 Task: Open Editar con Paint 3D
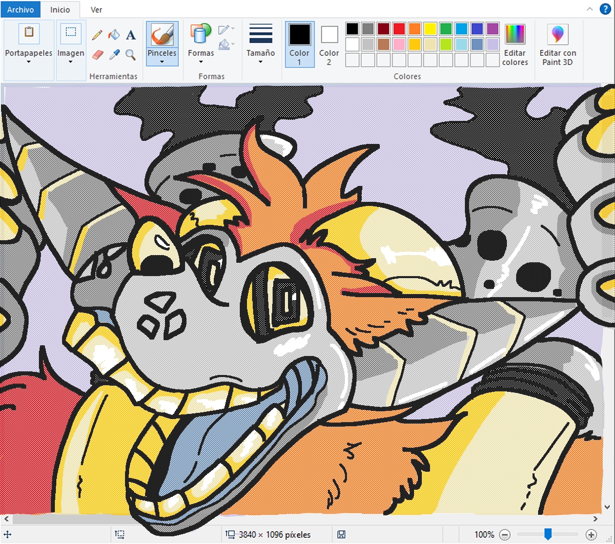click(x=558, y=45)
